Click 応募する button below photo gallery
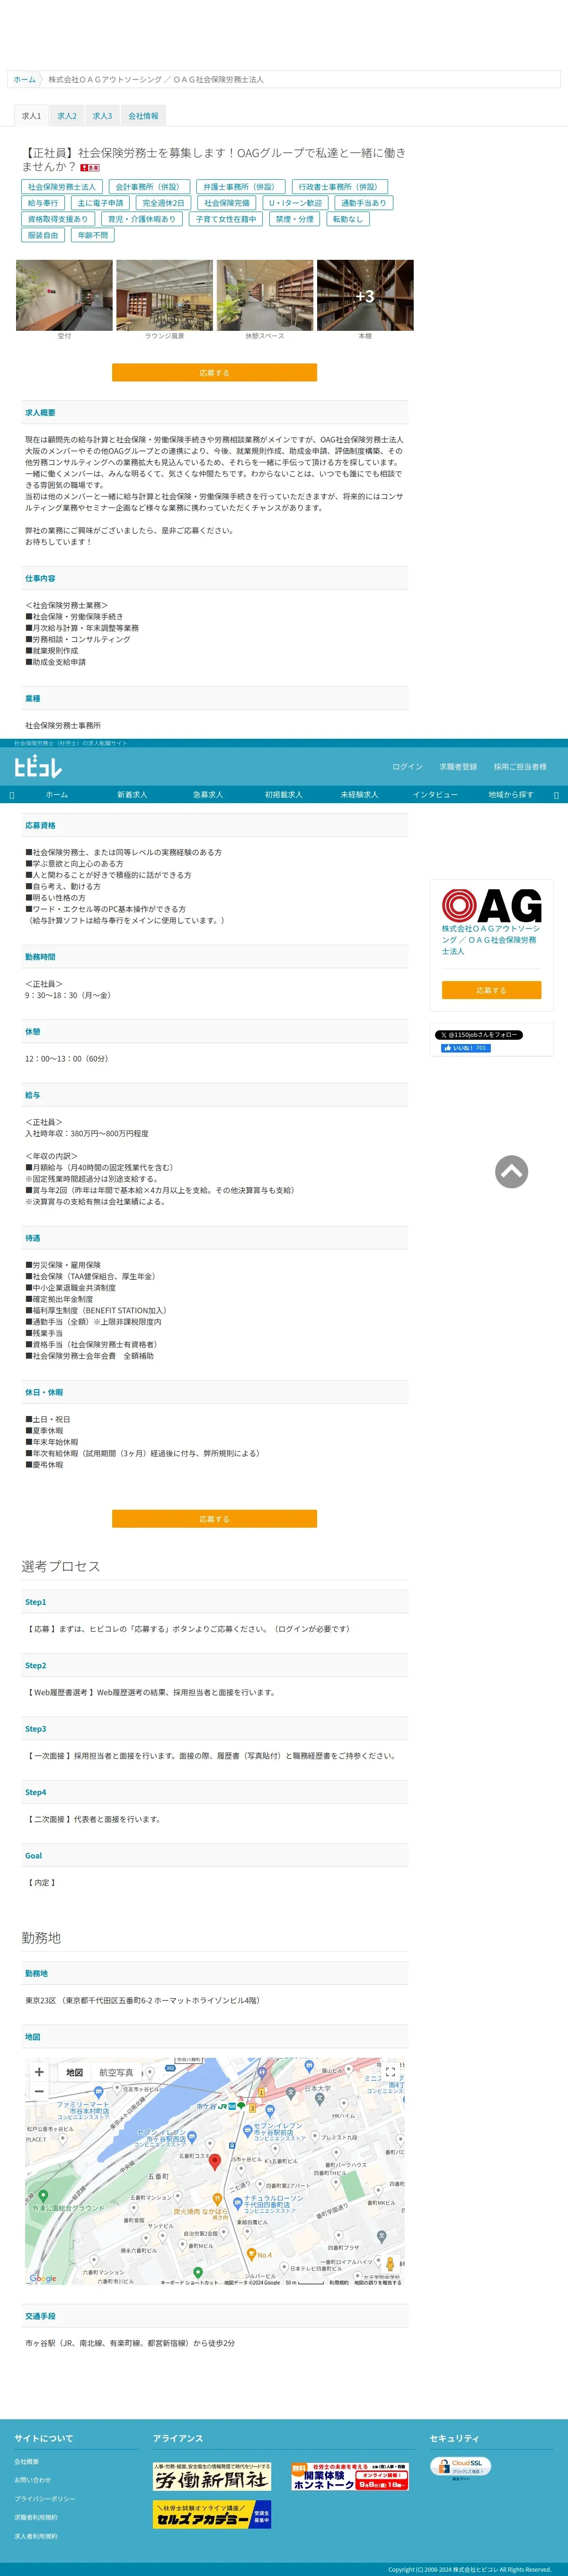This screenshot has width=568, height=2576. click(214, 372)
